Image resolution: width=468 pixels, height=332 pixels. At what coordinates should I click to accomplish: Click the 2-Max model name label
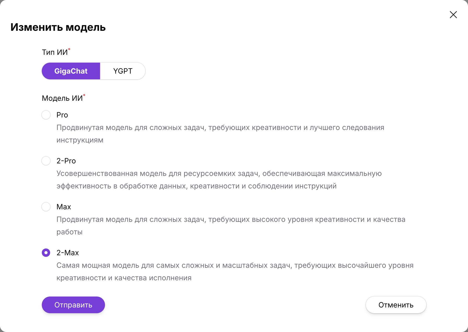coord(68,253)
